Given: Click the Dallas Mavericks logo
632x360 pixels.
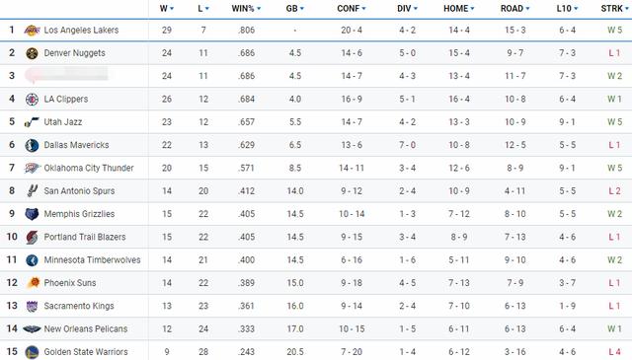Looking at the screenshot, I should (x=32, y=145).
